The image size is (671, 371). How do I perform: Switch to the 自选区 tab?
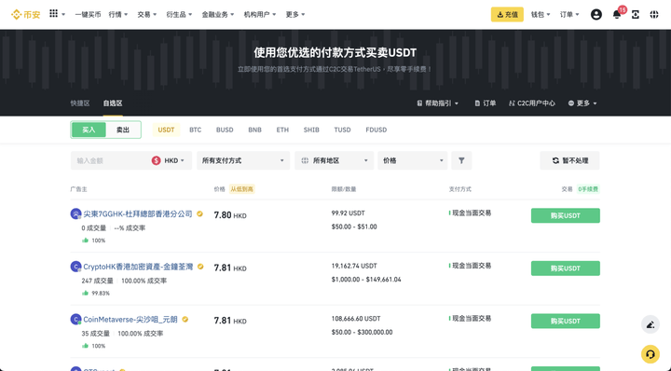coord(113,103)
